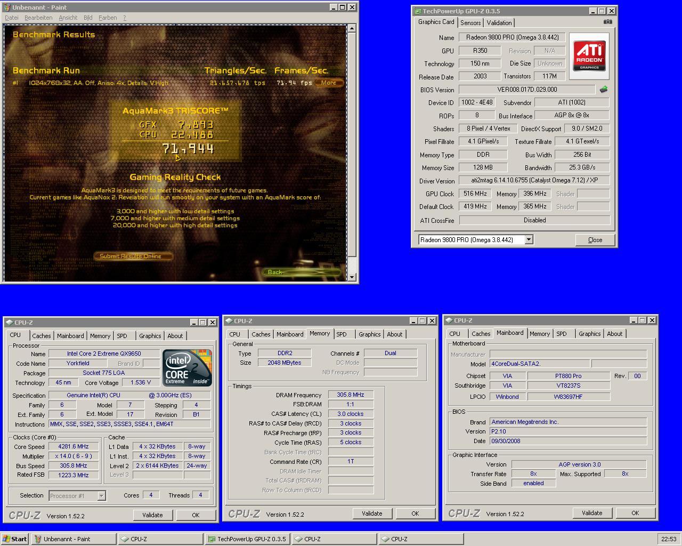Screen dimensions: 682x546
Task: Open the Ansicht menu in Paint
Action: point(68,18)
